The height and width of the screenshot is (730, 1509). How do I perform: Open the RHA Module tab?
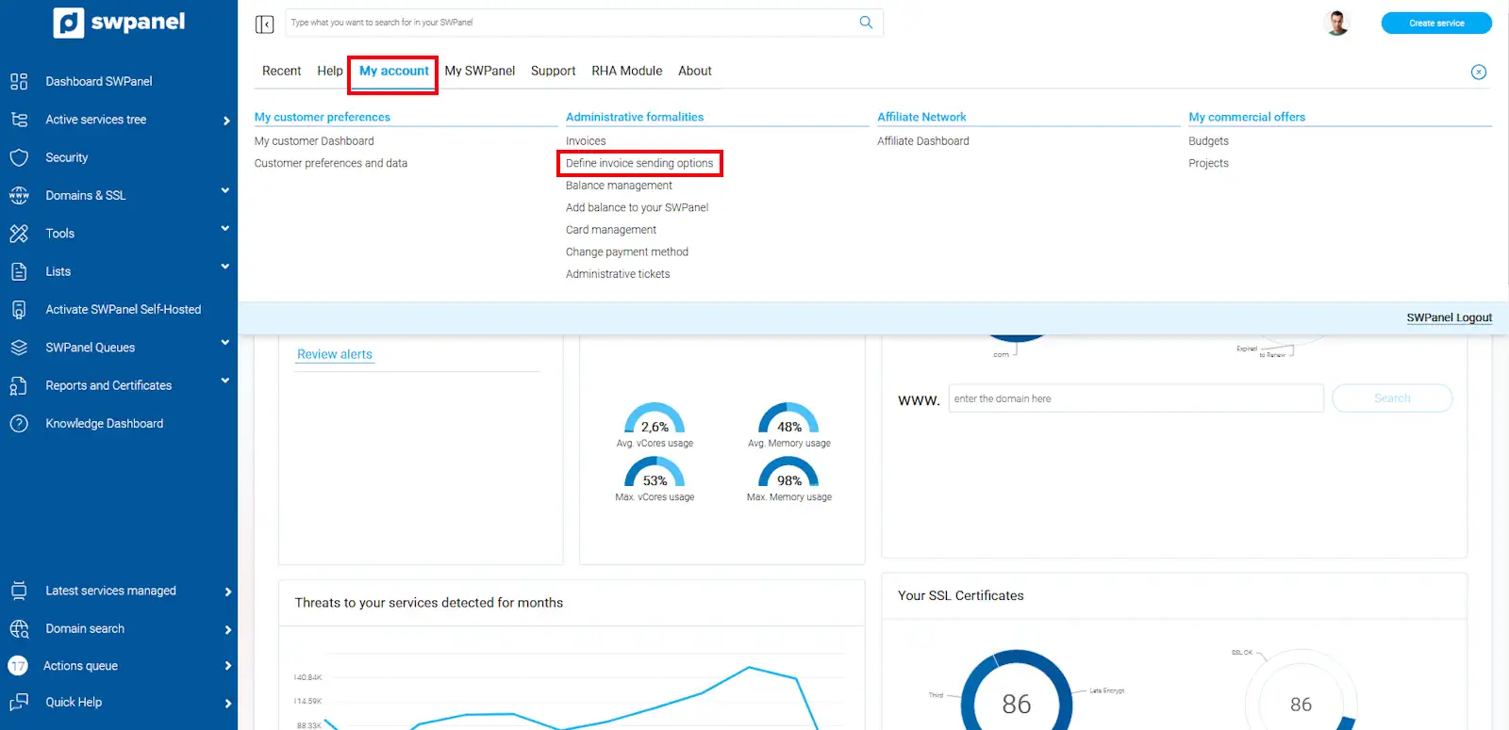pos(626,71)
